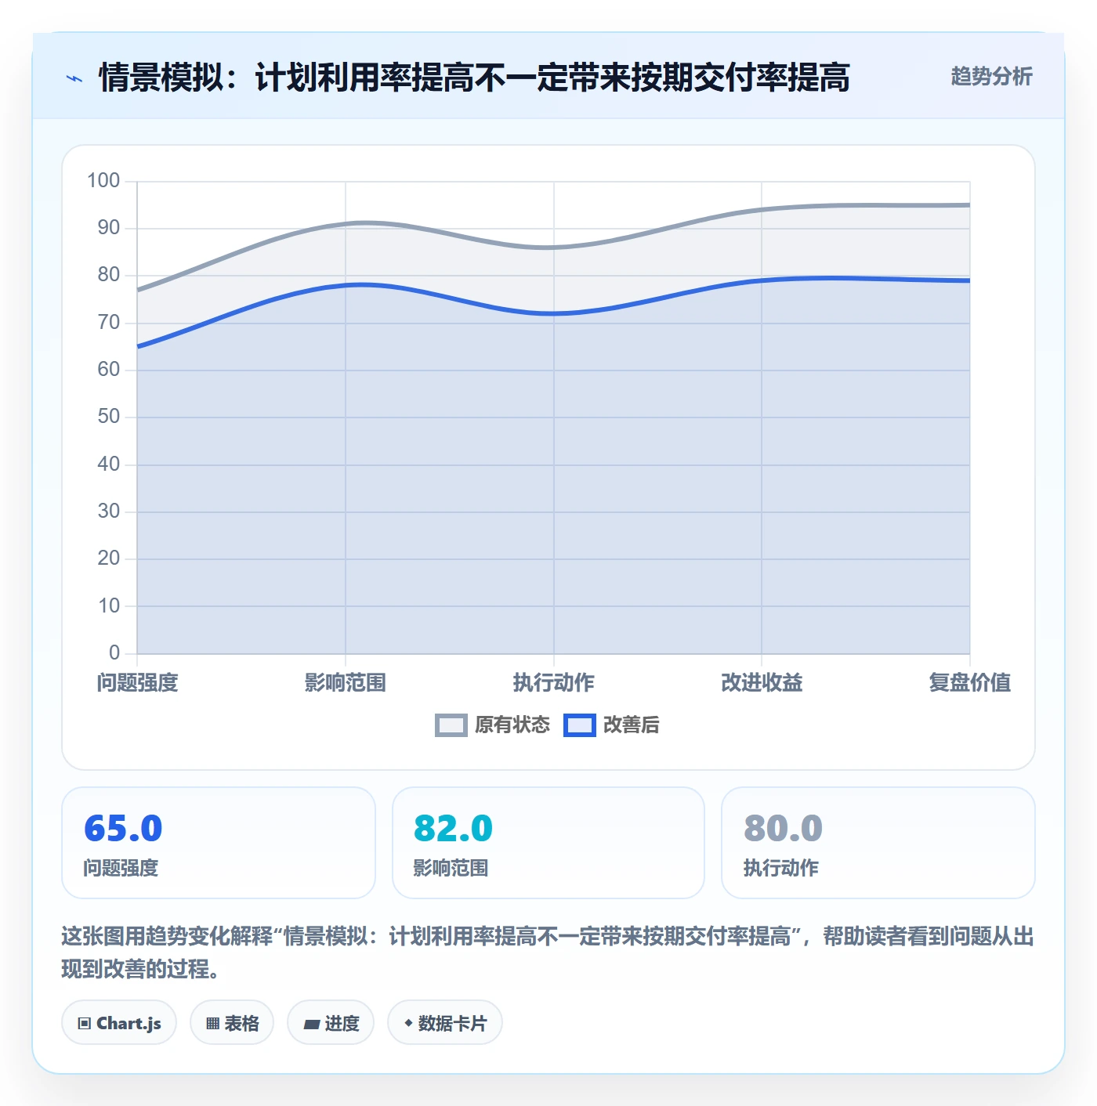Click the 改善后 legend label
The width and height of the screenshot is (1097, 1106).
coord(631,725)
